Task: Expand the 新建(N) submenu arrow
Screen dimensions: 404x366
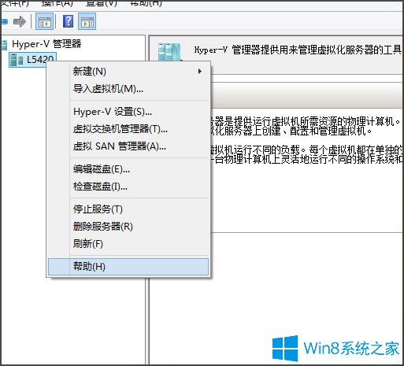Action: coord(200,71)
